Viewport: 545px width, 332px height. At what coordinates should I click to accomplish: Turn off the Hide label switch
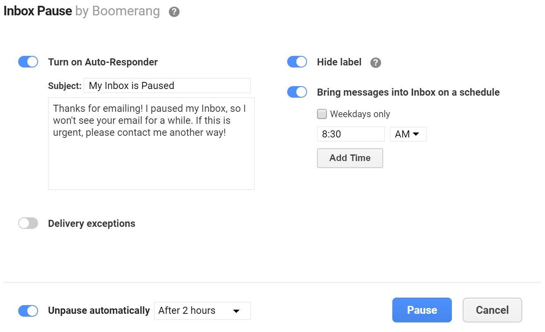297,62
